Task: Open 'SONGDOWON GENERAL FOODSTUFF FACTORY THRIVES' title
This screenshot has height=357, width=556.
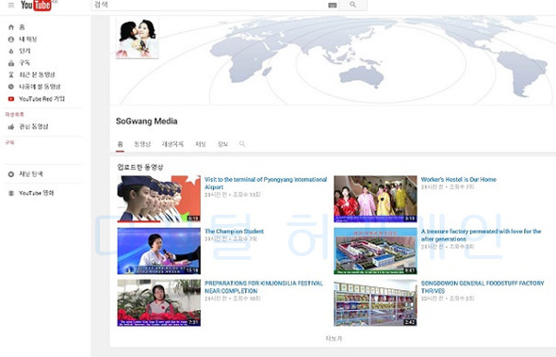Action: coord(483,287)
